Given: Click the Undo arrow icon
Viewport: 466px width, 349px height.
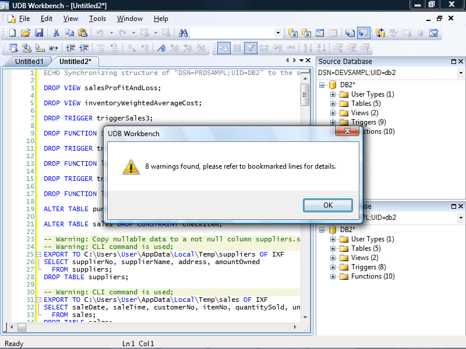Looking at the screenshot, I should point(100,33).
